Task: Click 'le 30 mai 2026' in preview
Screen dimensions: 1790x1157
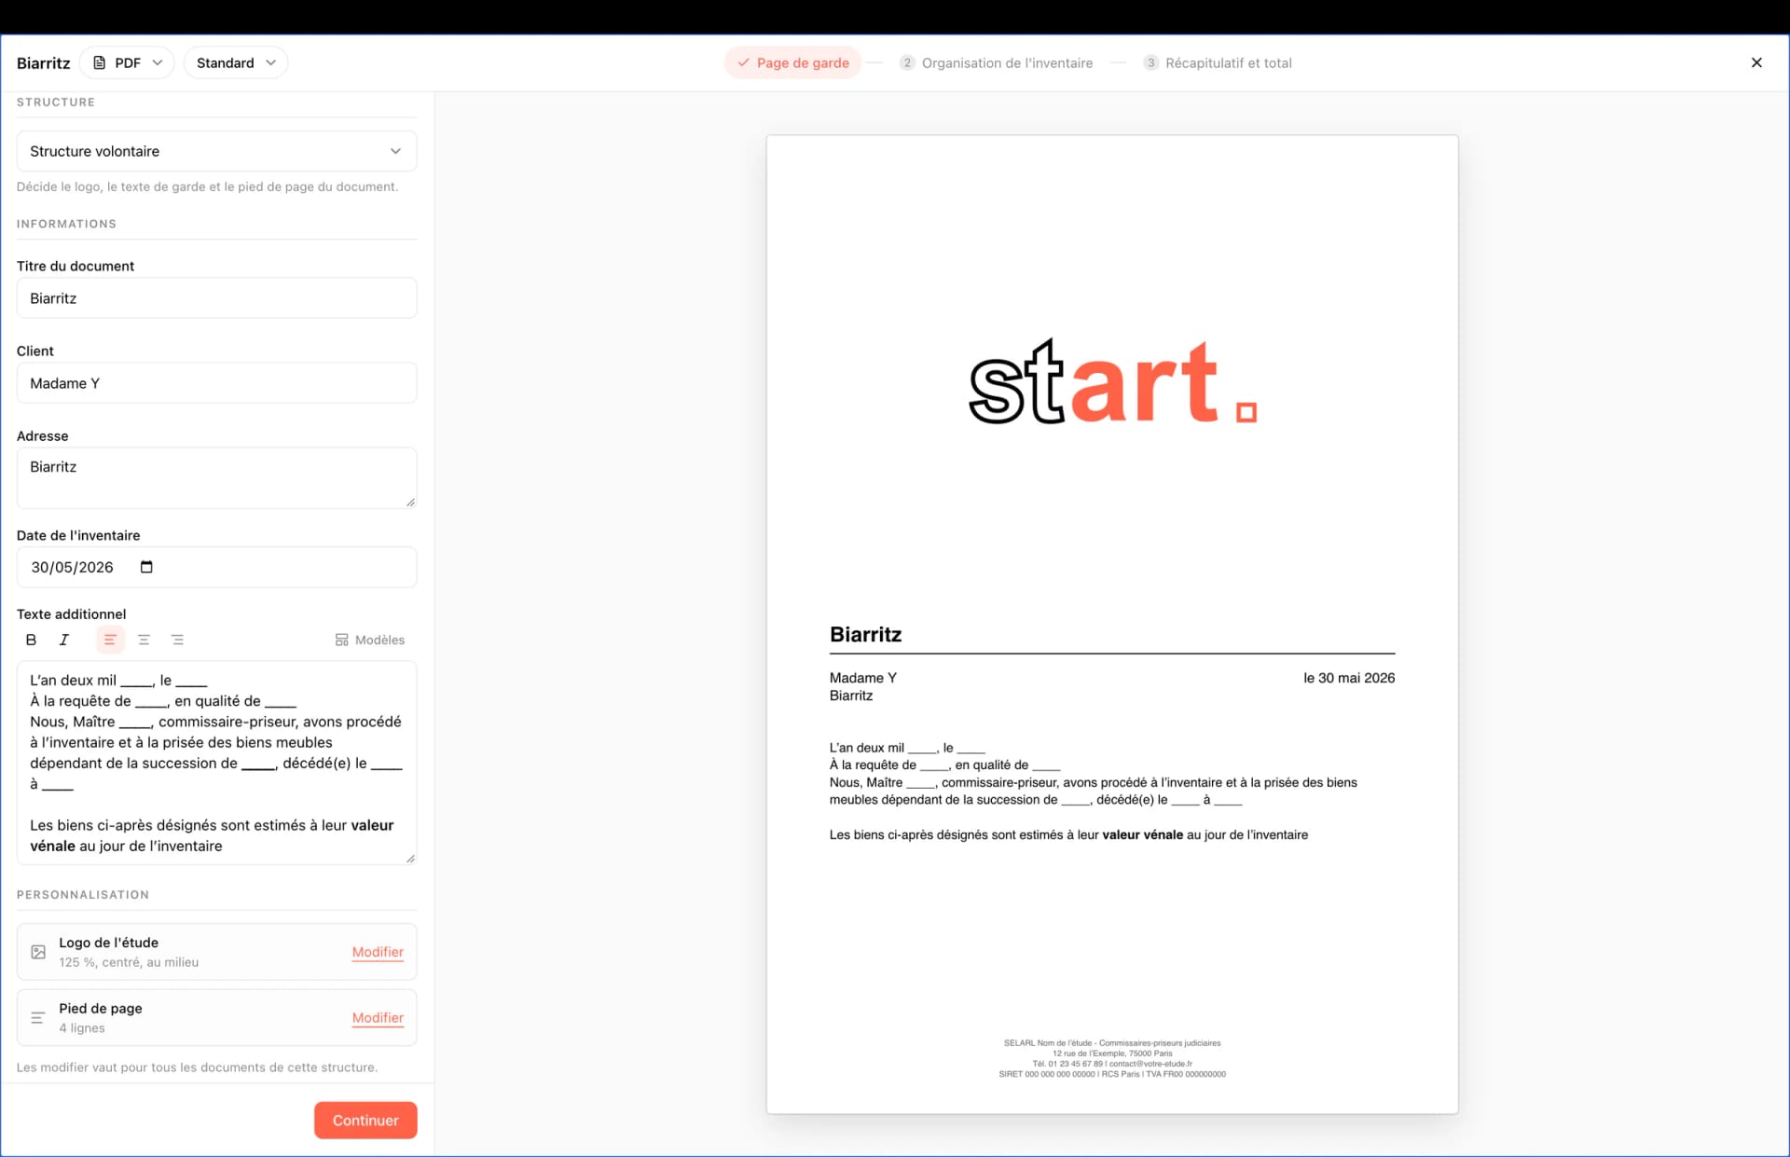Action: [1349, 678]
